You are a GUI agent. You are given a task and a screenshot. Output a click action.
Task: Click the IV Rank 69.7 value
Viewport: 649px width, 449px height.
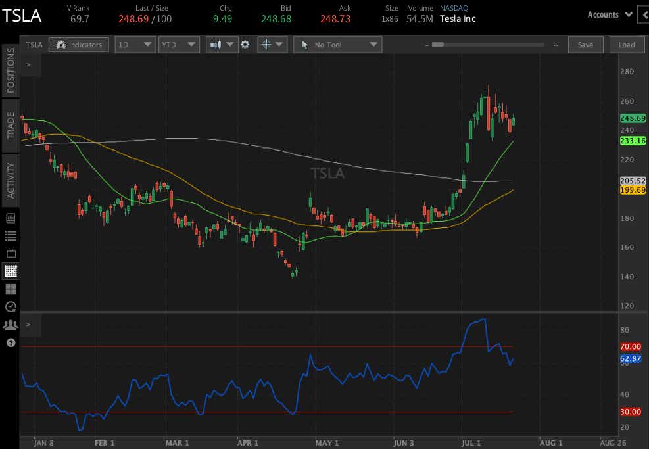click(80, 19)
